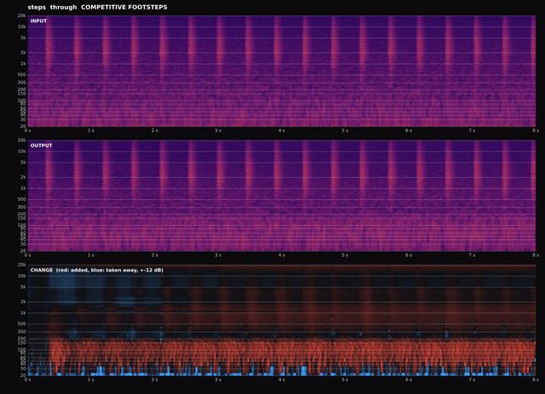The width and height of the screenshot is (545, 394).
Task: Click the 300 frequency tick of INPUT panel
Action: 22,83
